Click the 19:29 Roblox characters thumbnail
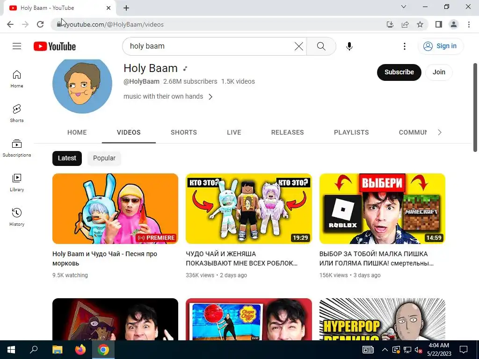This screenshot has width=479, height=359. pyautogui.click(x=249, y=208)
